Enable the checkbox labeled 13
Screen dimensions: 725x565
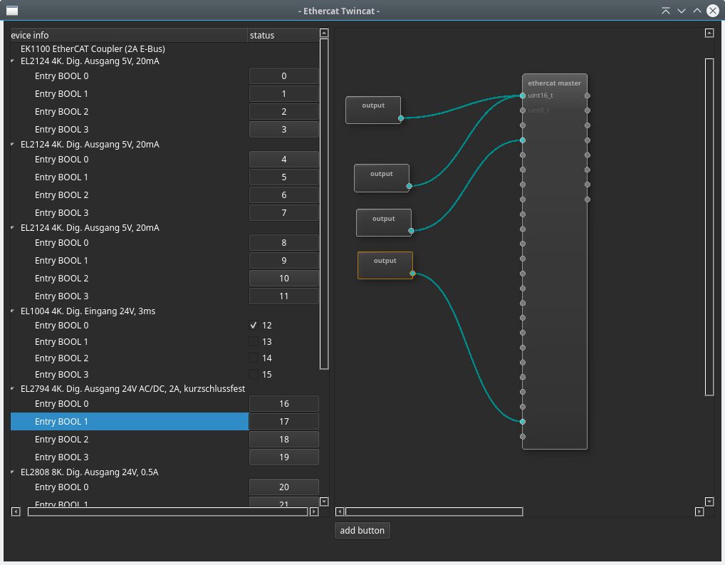coord(254,341)
